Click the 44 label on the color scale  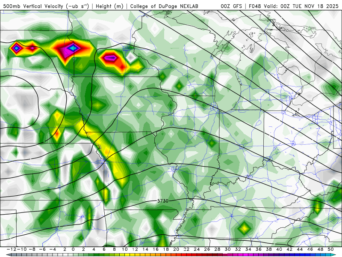pyautogui.click(x=300, y=249)
